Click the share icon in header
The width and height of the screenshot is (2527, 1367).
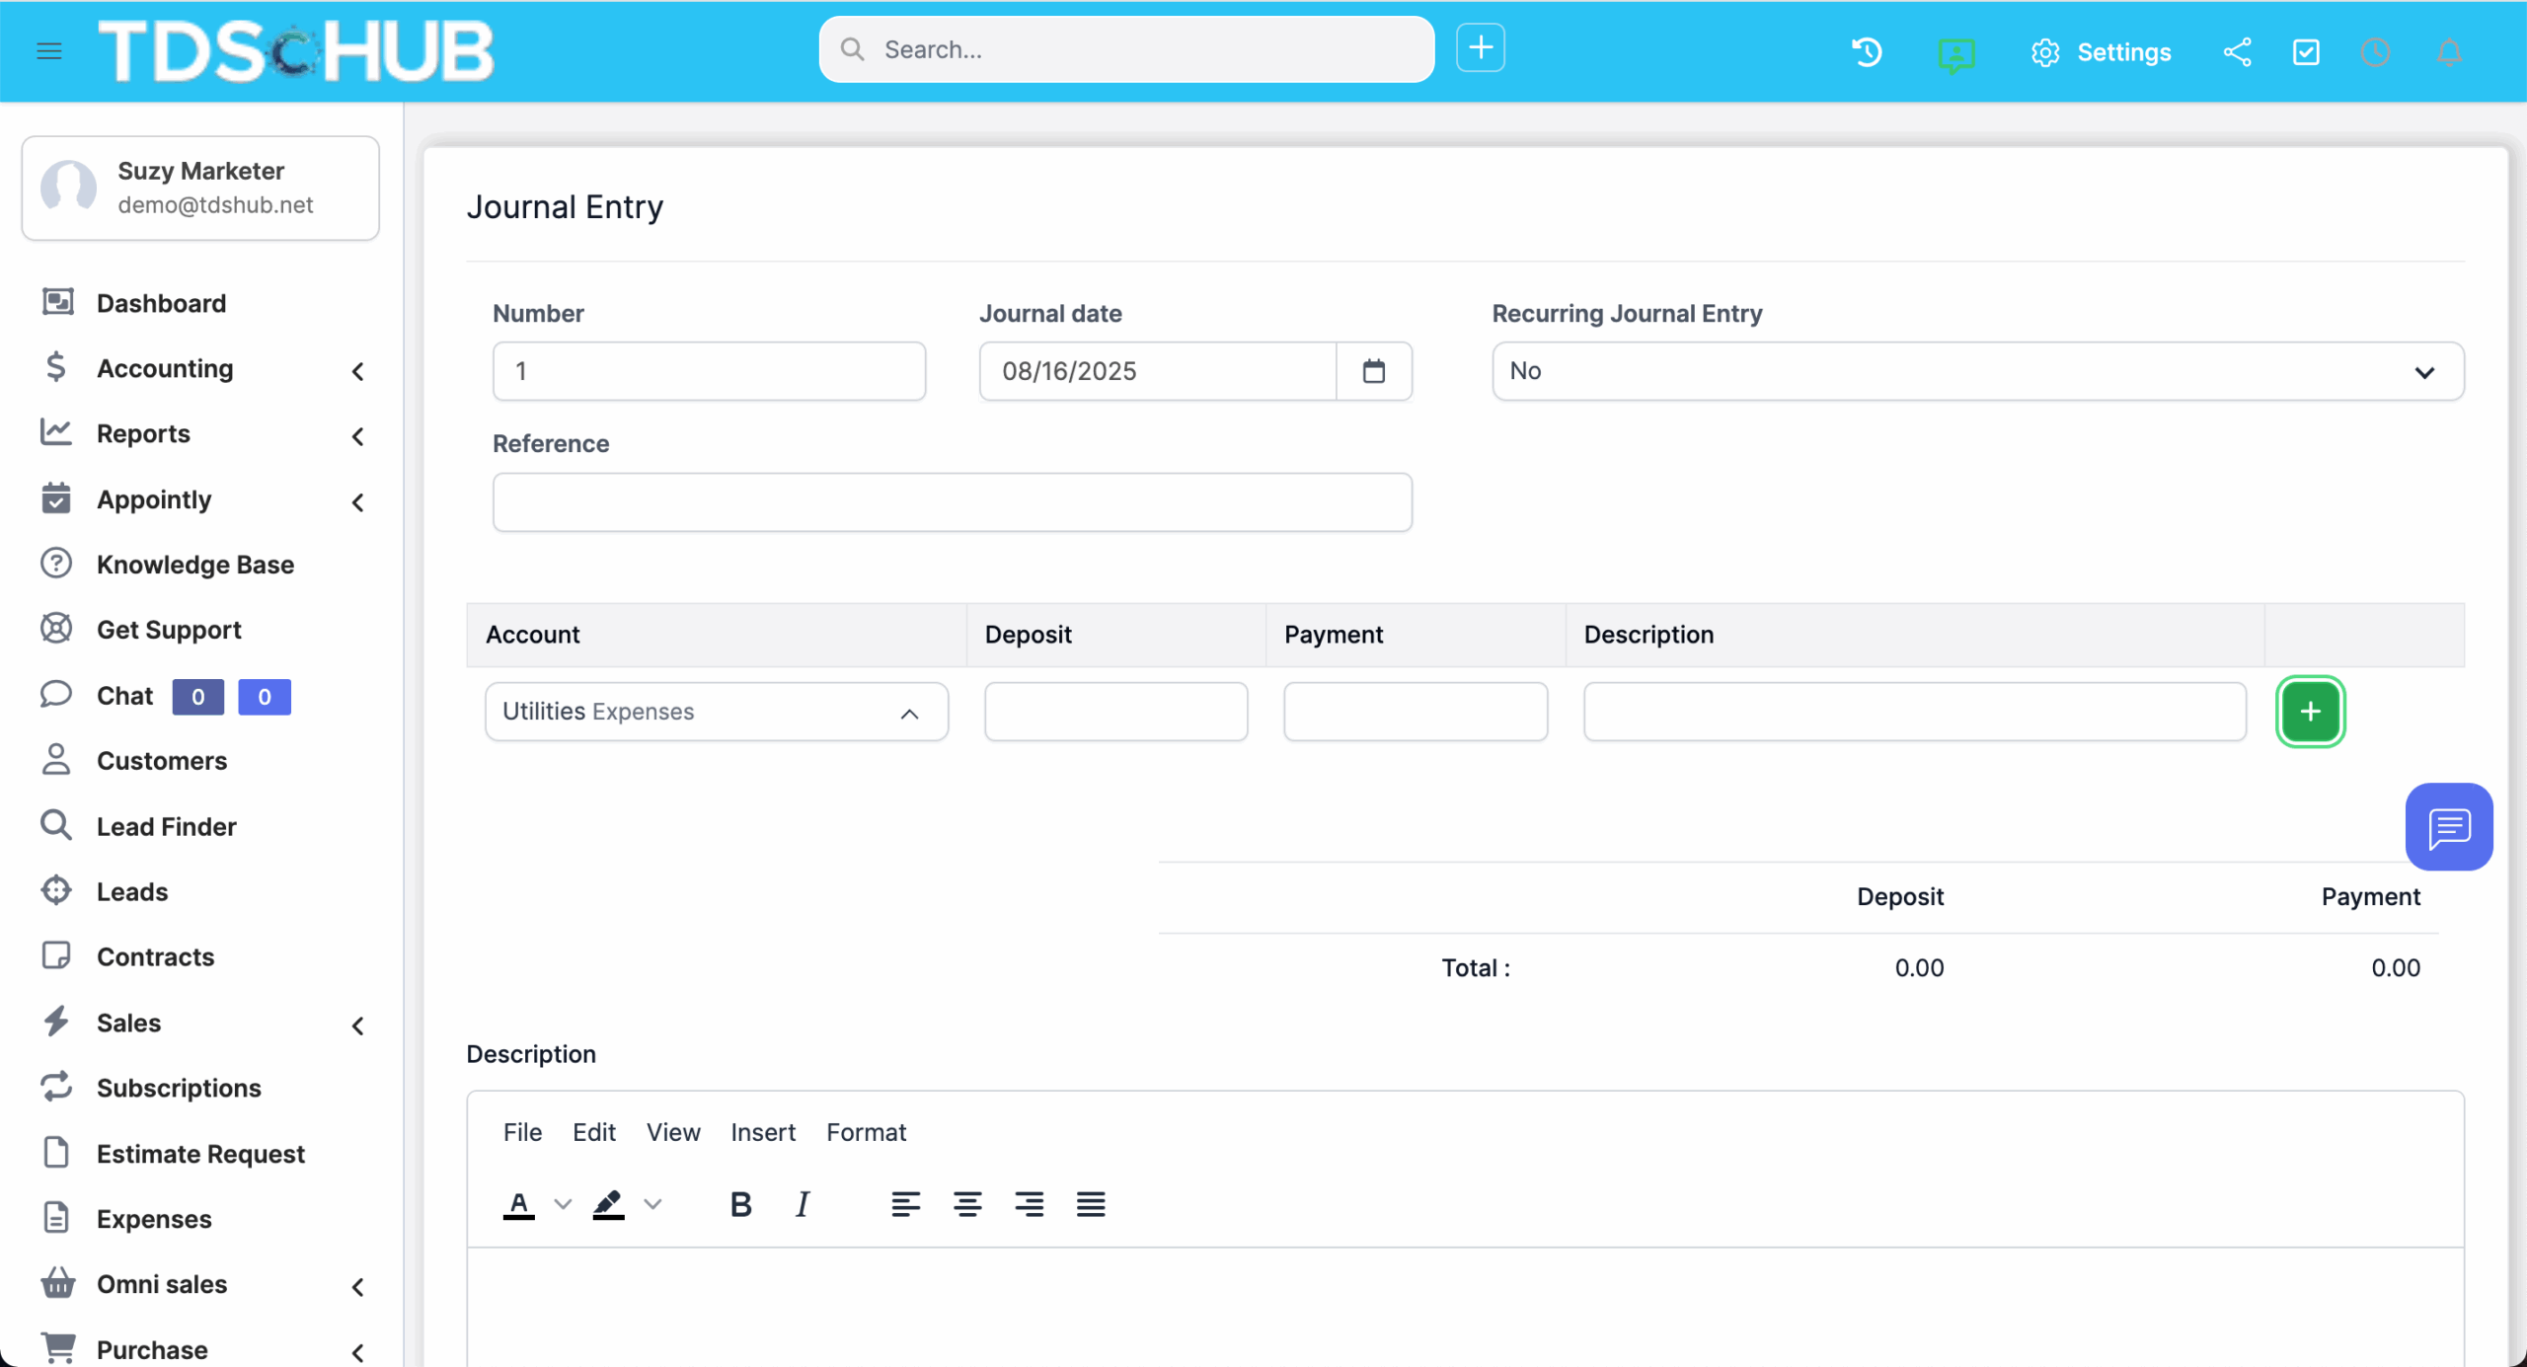tap(2237, 52)
